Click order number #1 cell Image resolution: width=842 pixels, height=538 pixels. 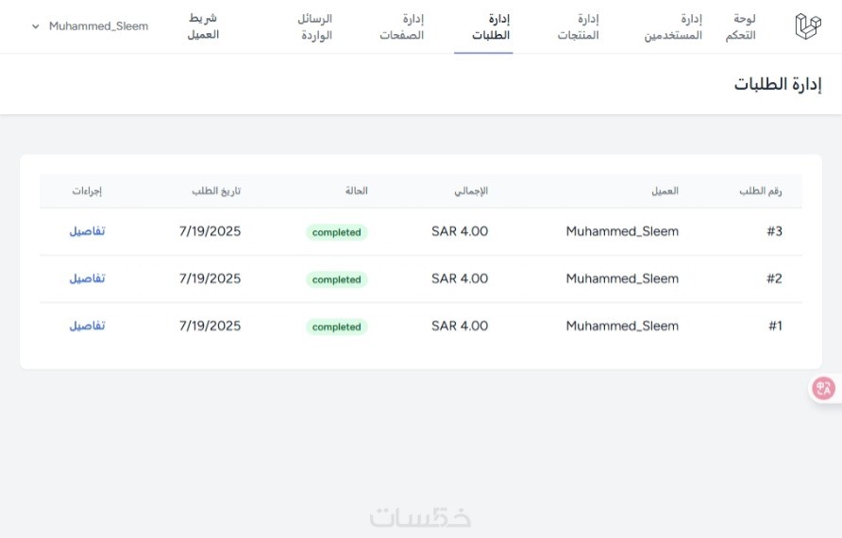click(x=775, y=326)
